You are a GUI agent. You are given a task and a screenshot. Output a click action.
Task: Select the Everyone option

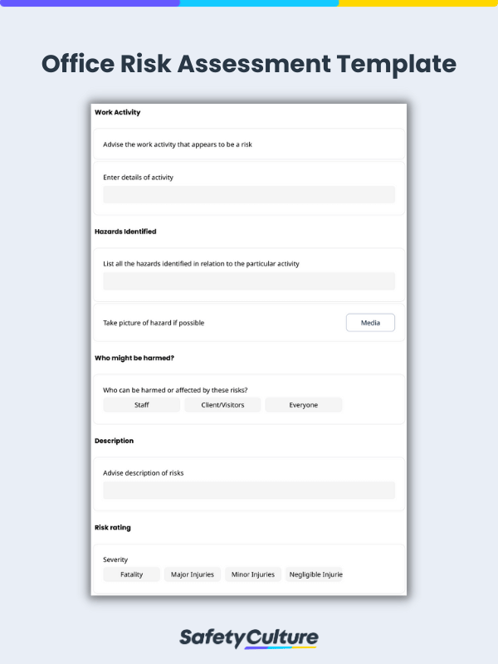tap(303, 405)
